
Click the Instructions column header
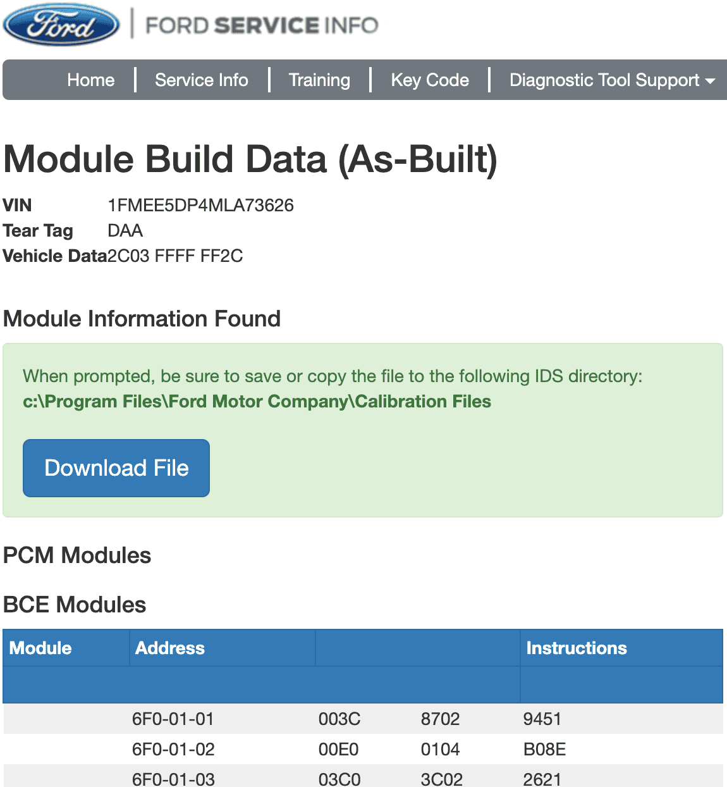[577, 648]
